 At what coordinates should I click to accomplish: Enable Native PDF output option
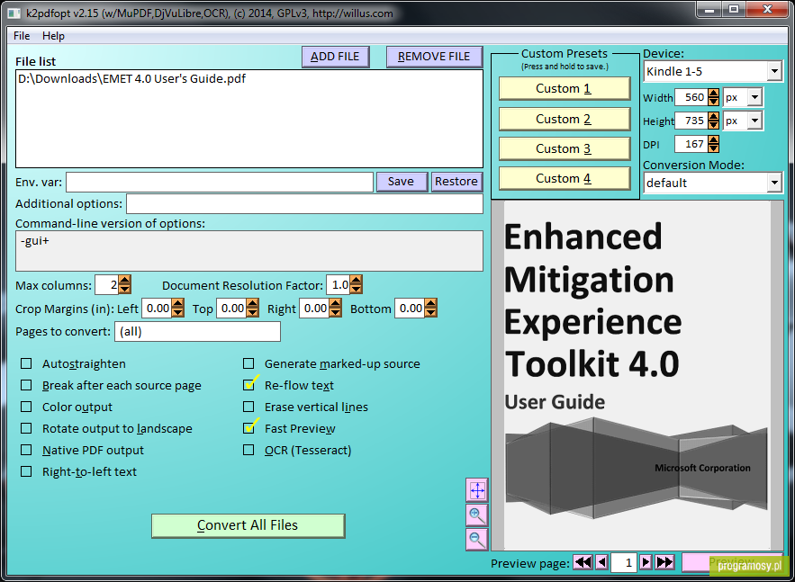coord(26,451)
